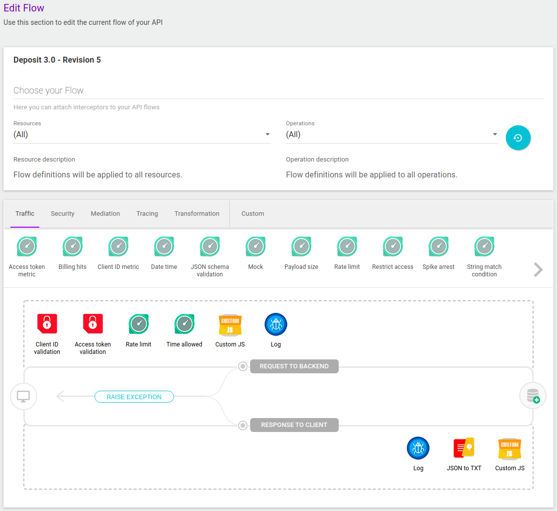Select the JSON to TXT interceptor
557x511 pixels.
pyautogui.click(x=464, y=448)
